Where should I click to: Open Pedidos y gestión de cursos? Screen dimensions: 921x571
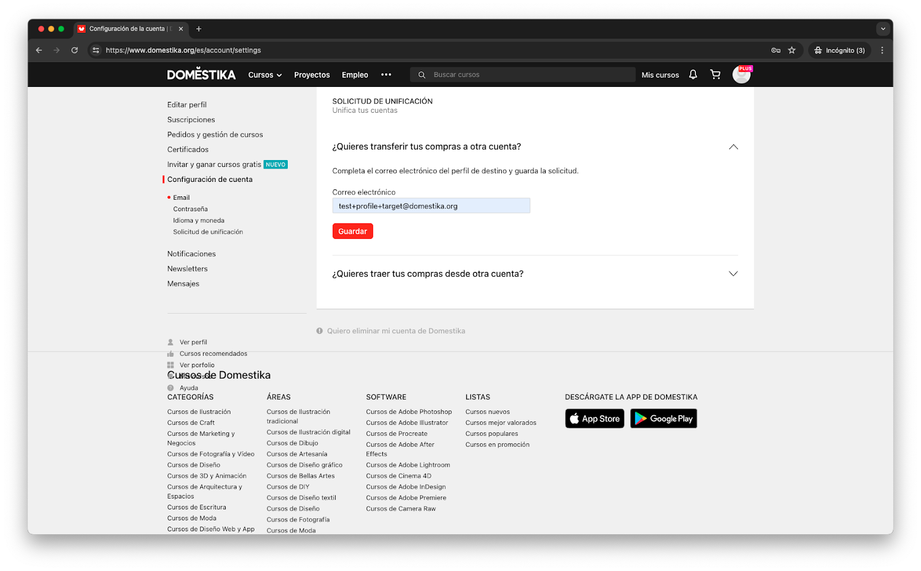(x=215, y=135)
